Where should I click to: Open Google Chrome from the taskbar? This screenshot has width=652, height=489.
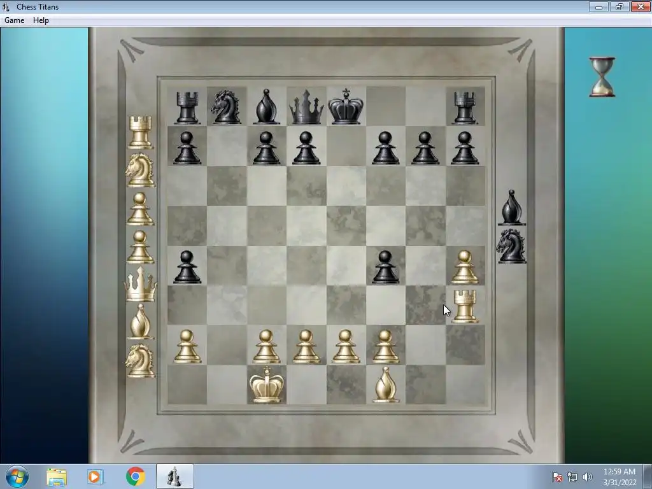pyautogui.click(x=135, y=476)
